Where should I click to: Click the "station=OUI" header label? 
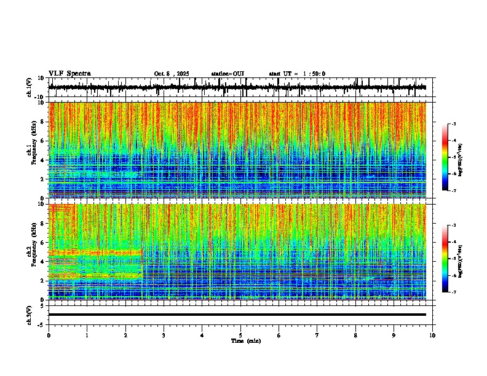[228, 74]
